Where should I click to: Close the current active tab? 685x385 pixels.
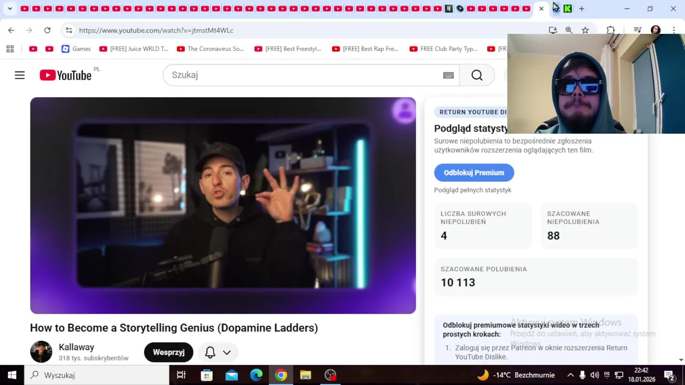(542, 9)
